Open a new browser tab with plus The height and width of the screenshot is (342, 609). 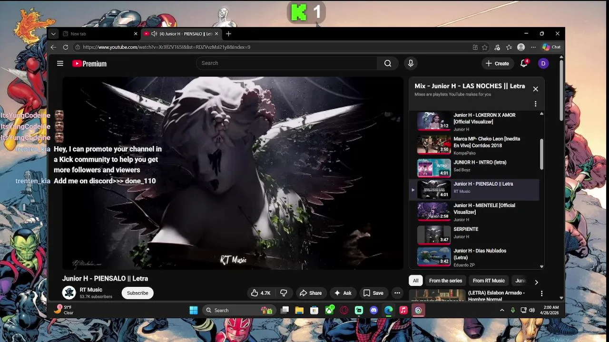pos(228,34)
